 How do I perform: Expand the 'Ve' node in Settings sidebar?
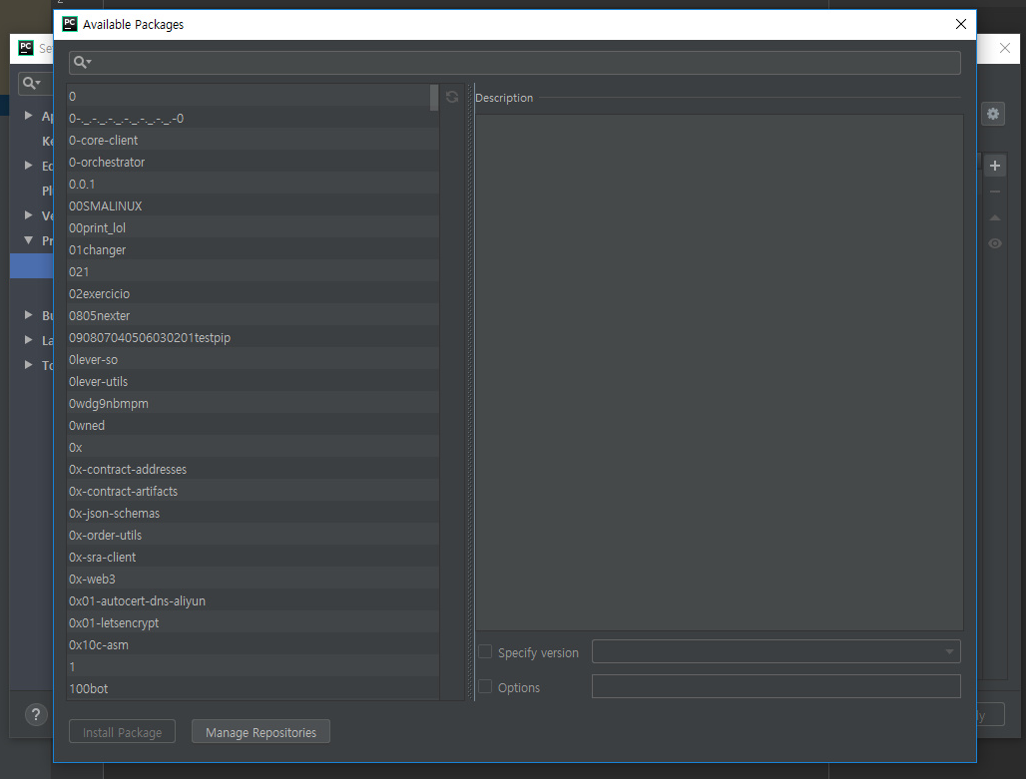coord(28,215)
